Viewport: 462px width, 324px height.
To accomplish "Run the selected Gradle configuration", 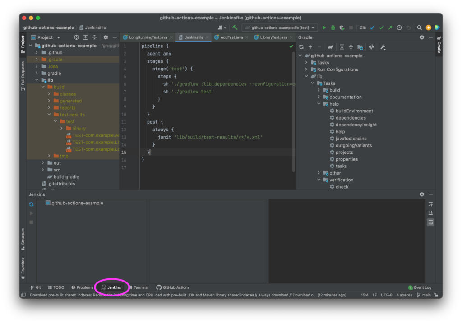I will click(x=324, y=28).
